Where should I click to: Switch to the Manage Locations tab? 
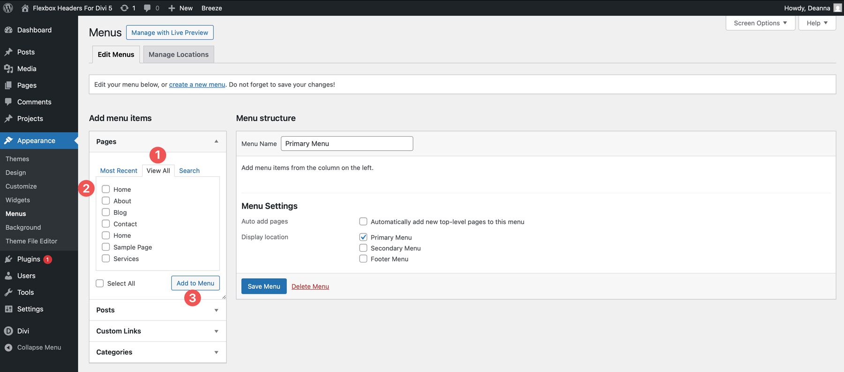[x=179, y=54]
